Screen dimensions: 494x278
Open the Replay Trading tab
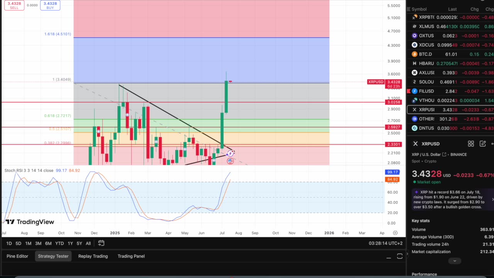(93, 256)
